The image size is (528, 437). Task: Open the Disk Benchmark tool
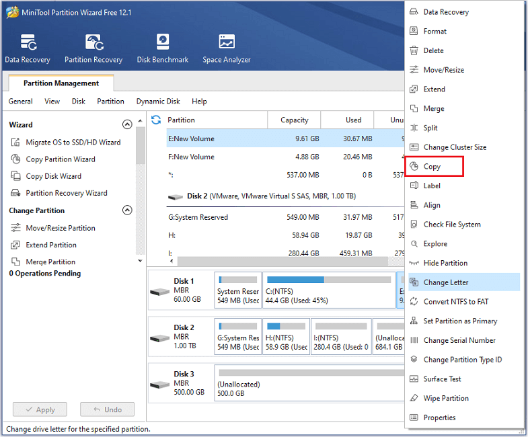point(163,48)
